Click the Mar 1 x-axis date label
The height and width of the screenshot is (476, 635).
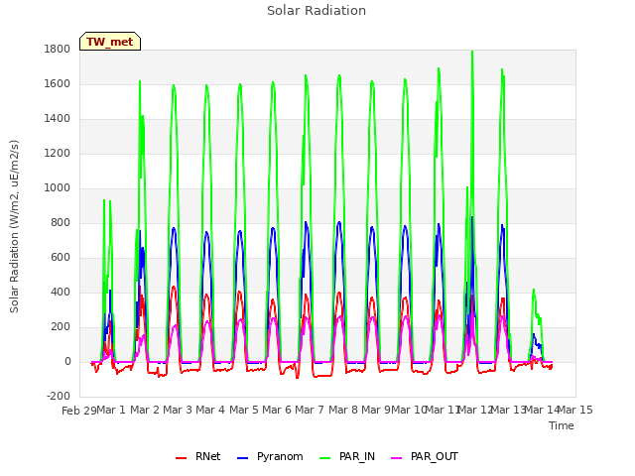click(111, 410)
